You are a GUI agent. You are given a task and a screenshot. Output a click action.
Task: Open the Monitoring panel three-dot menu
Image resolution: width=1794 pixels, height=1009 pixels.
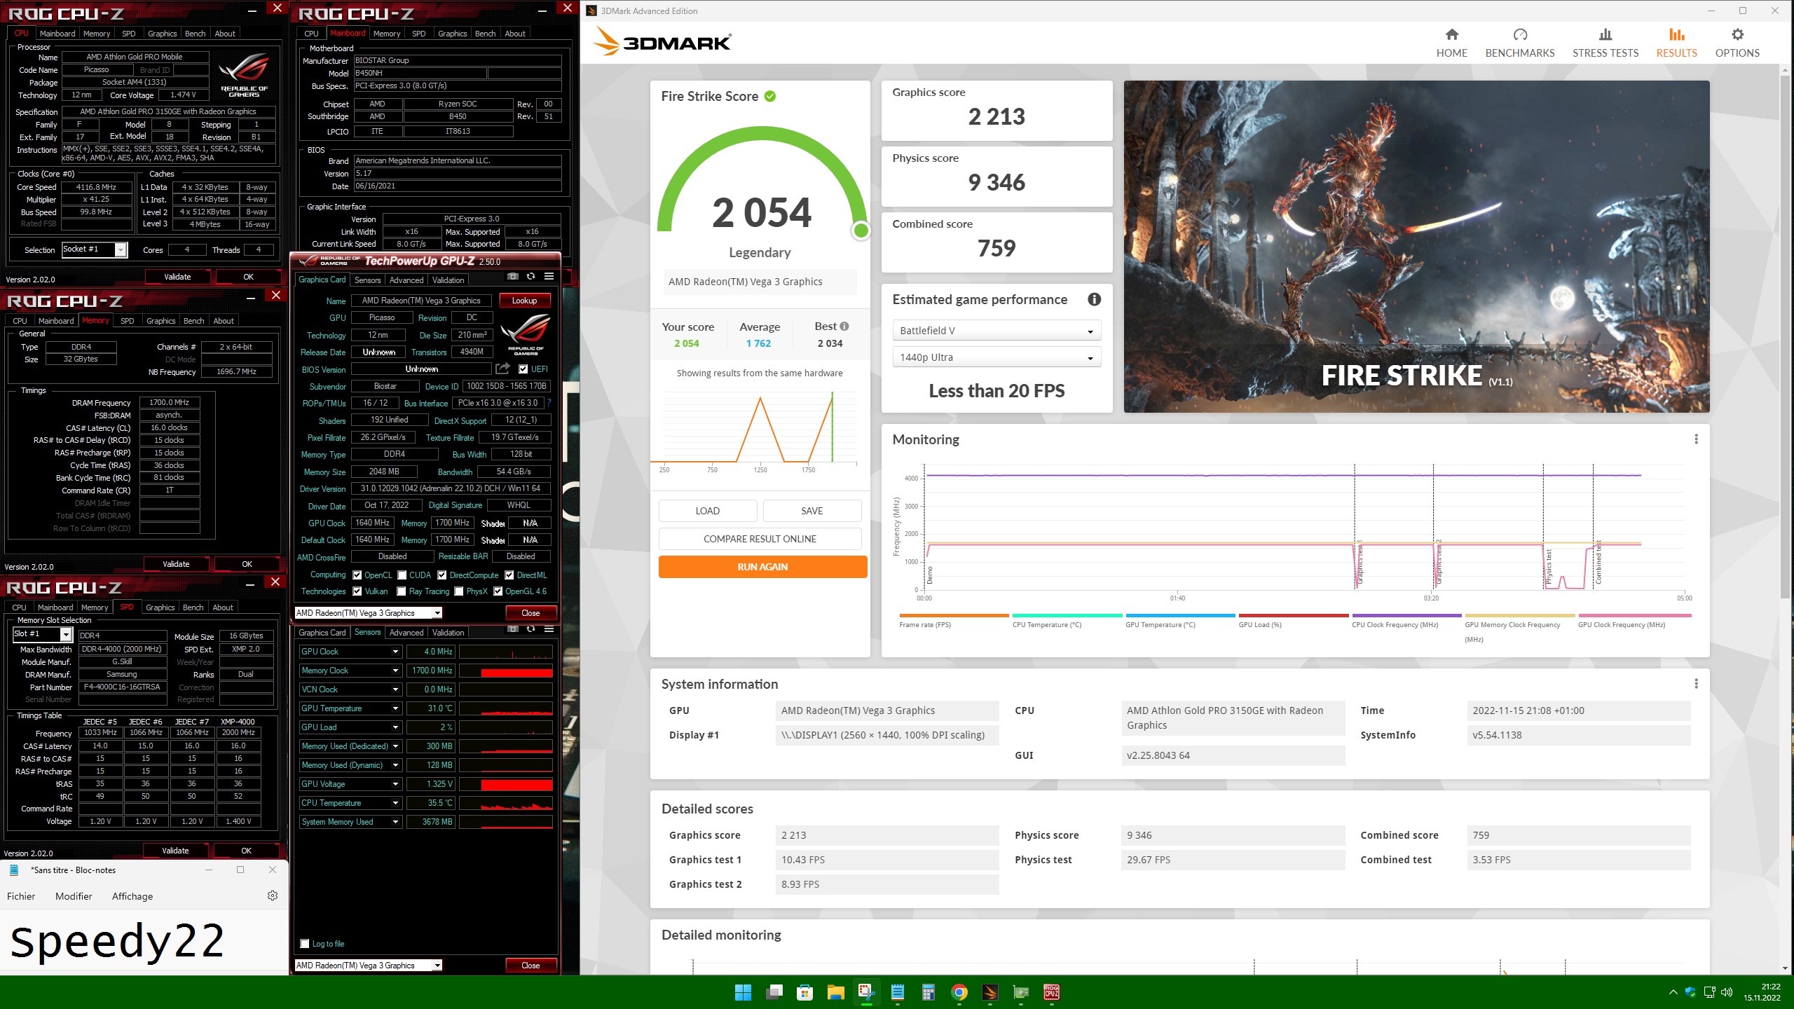click(x=1696, y=439)
